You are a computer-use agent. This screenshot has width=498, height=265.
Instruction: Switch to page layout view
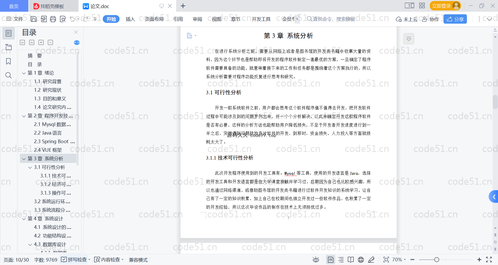click(x=331, y=260)
